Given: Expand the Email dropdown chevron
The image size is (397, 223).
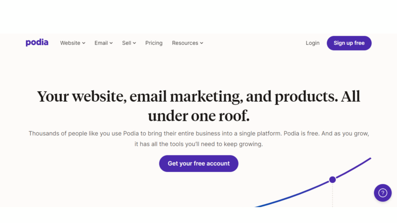Looking at the screenshot, I should click(x=111, y=43).
